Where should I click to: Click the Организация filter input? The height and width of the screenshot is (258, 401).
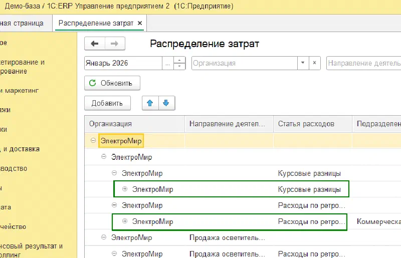pyautogui.click(x=245, y=63)
